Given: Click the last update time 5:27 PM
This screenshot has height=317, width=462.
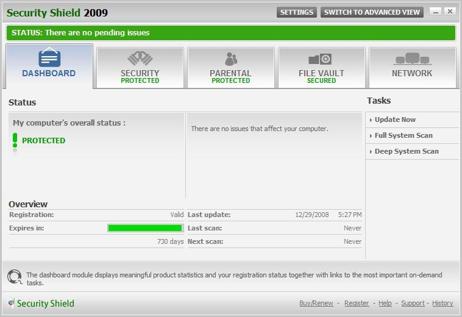Looking at the screenshot, I should pyautogui.click(x=350, y=215).
